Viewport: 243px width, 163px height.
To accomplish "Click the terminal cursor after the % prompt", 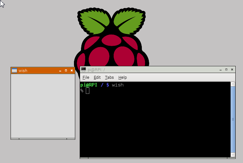I will (87, 91).
